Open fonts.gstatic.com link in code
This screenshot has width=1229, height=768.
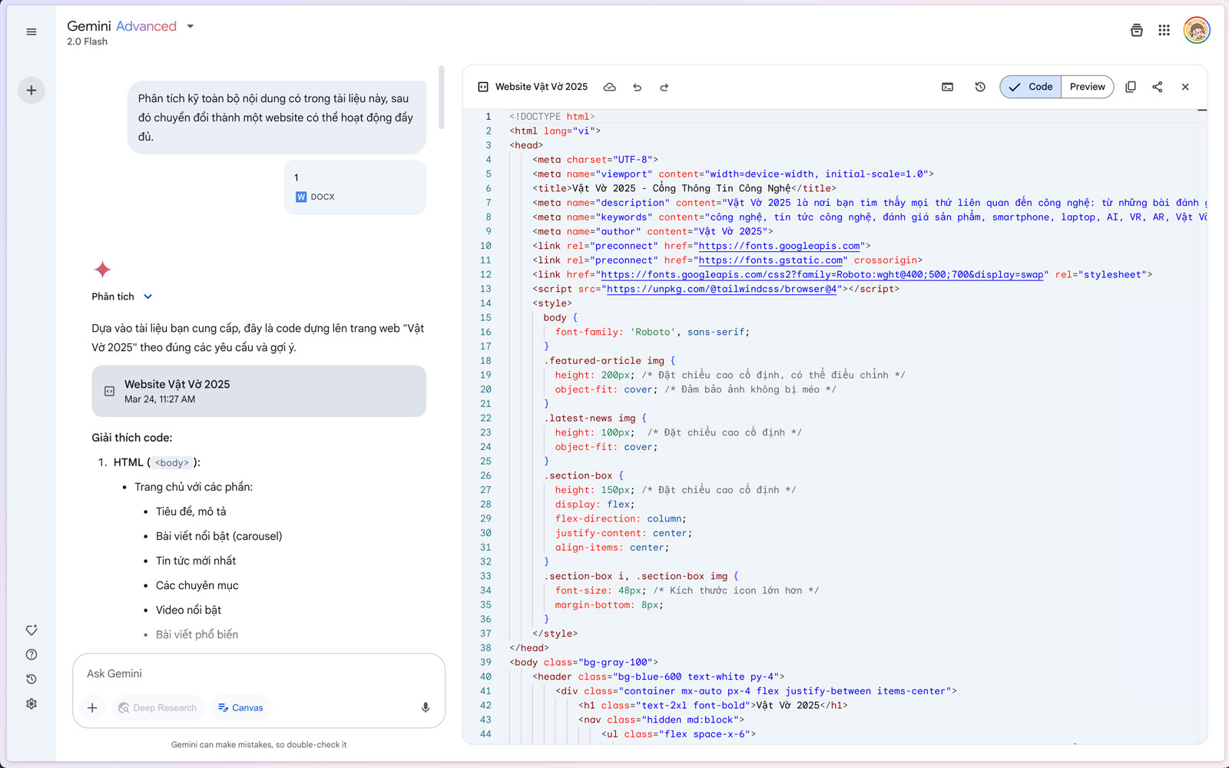point(770,260)
